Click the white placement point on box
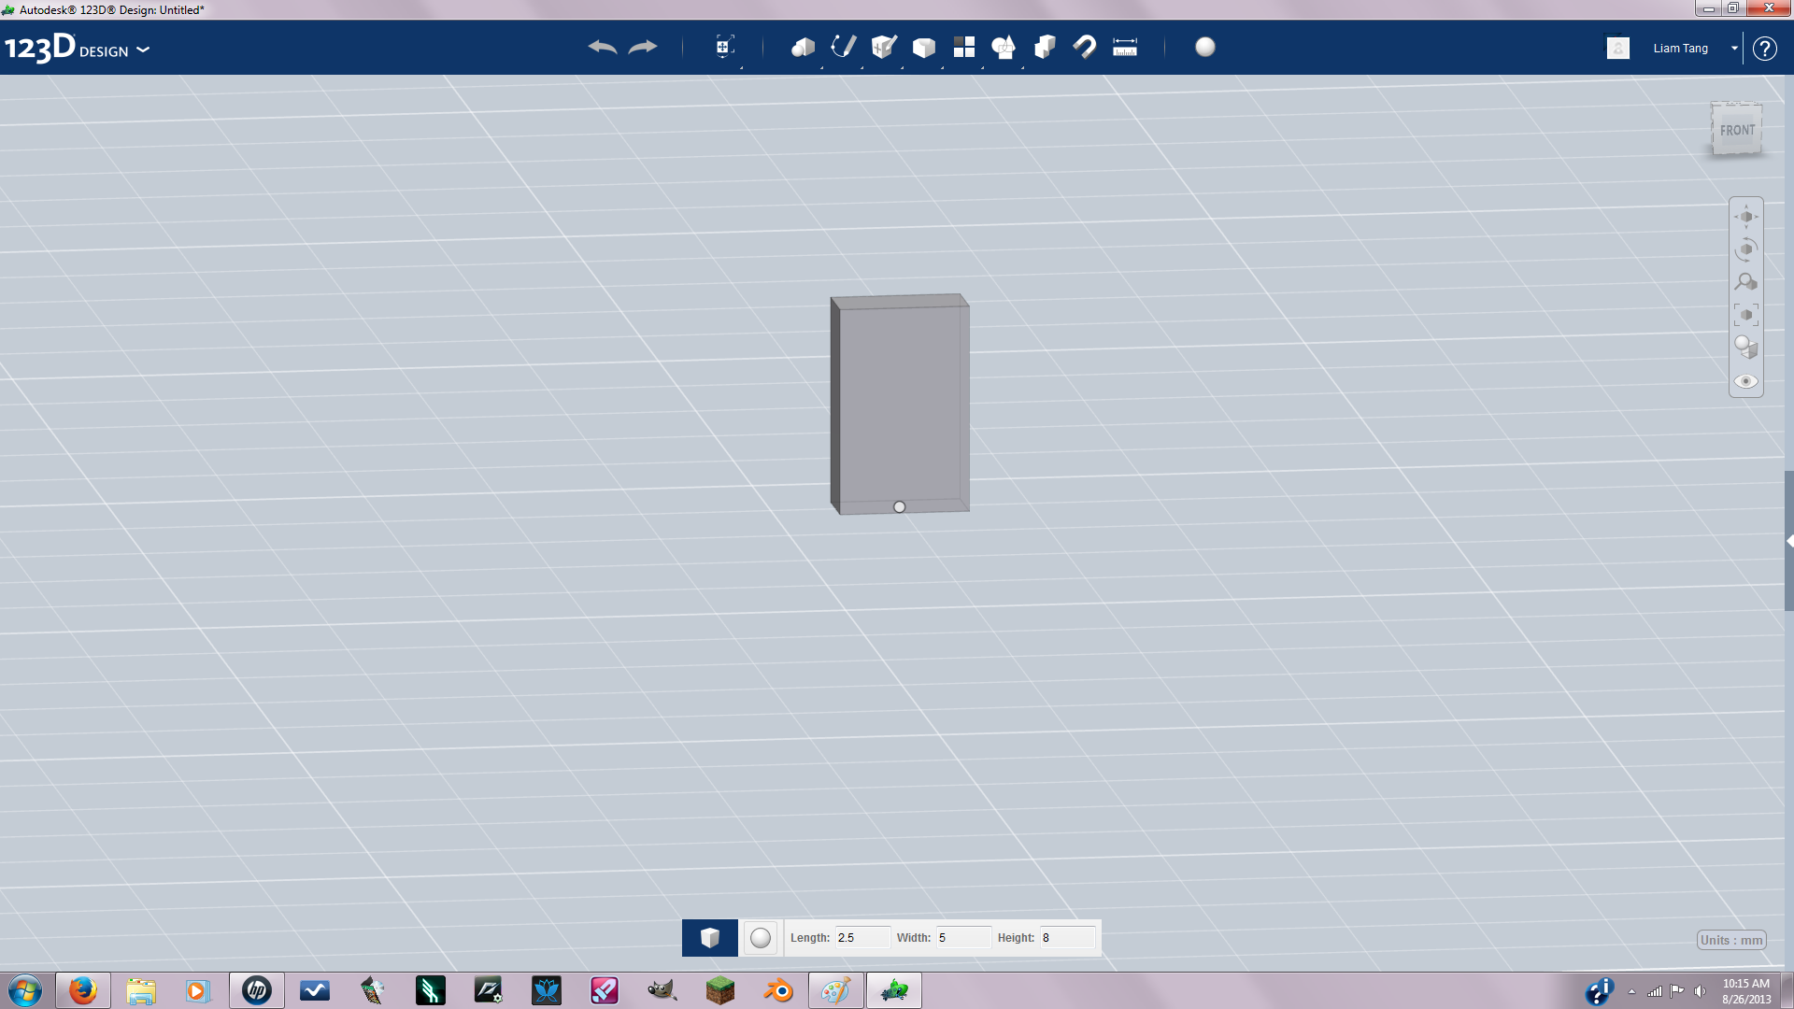 [899, 507]
